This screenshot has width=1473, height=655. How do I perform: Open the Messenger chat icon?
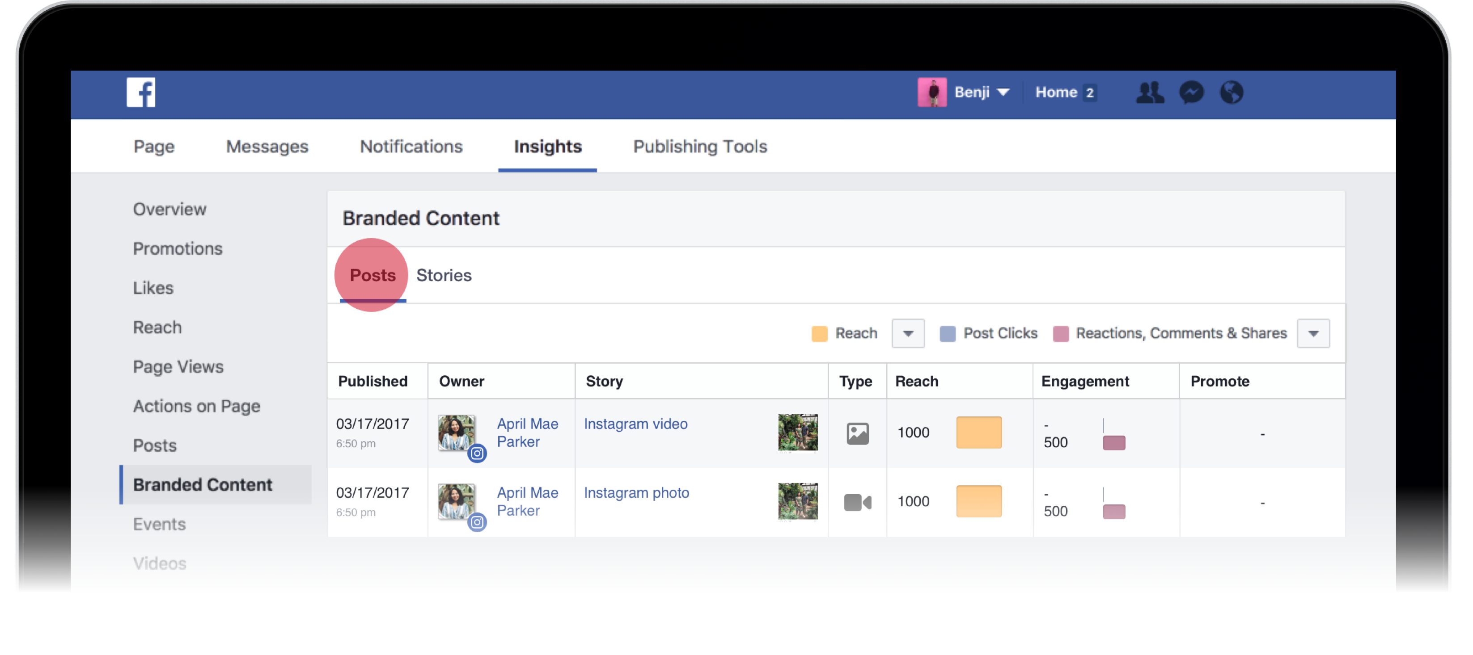coord(1191,92)
